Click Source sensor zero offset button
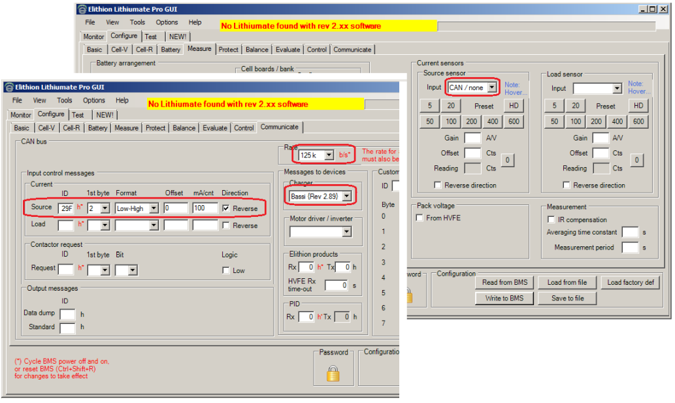Image resolution: width=675 pixels, height=403 pixels. coord(508,161)
